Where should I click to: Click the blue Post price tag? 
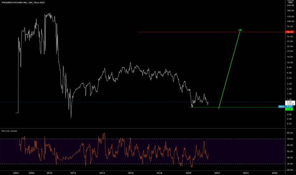(281, 107)
